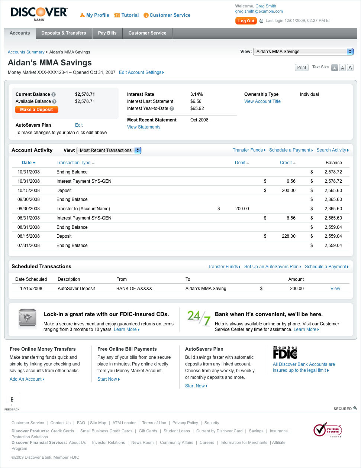The height and width of the screenshot is (468, 361).
Task: Open the Pay Bills tab
Action: tap(107, 33)
